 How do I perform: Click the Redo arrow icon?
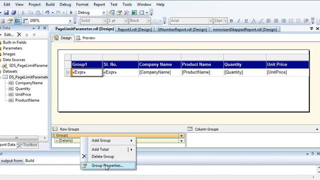coord(58,12)
